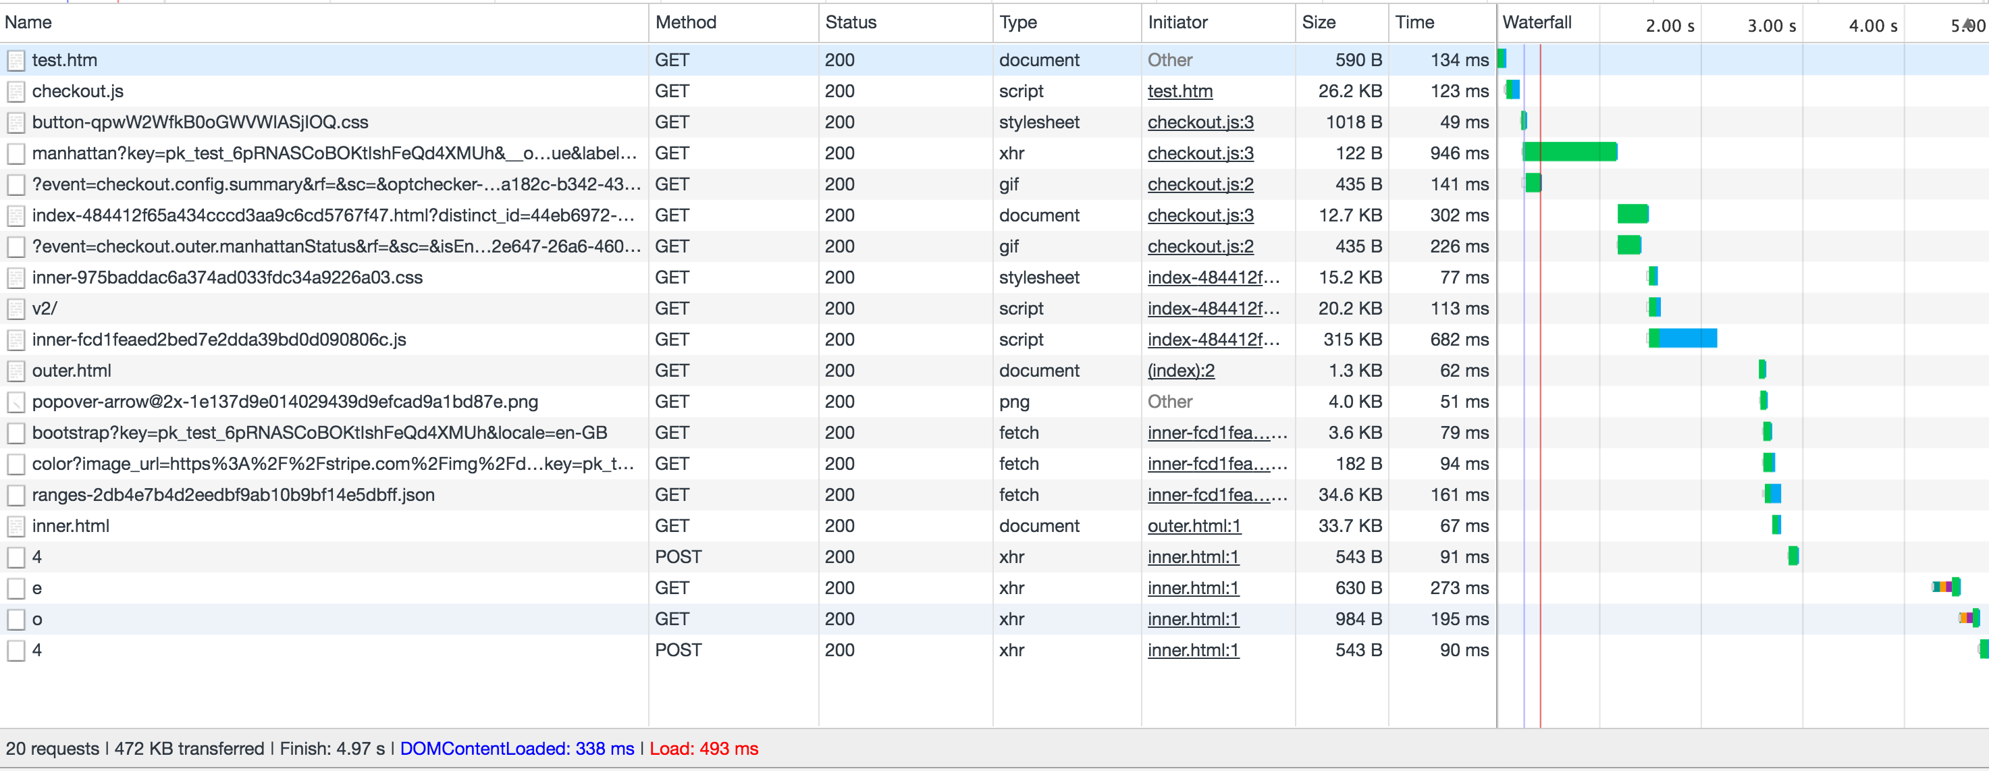Image resolution: width=1989 pixels, height=771 pixels.
Task: Select the checkout.js request name
Action: [x=77, y=91]
